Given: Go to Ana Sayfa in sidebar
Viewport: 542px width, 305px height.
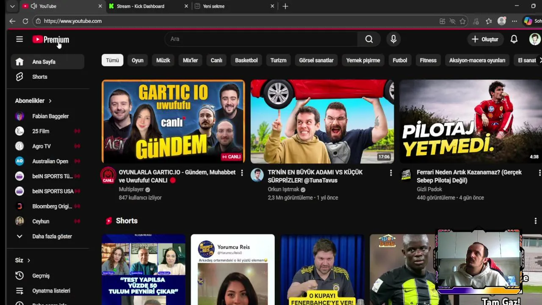Looking at the screenshot, I should [x=47, y=62].
